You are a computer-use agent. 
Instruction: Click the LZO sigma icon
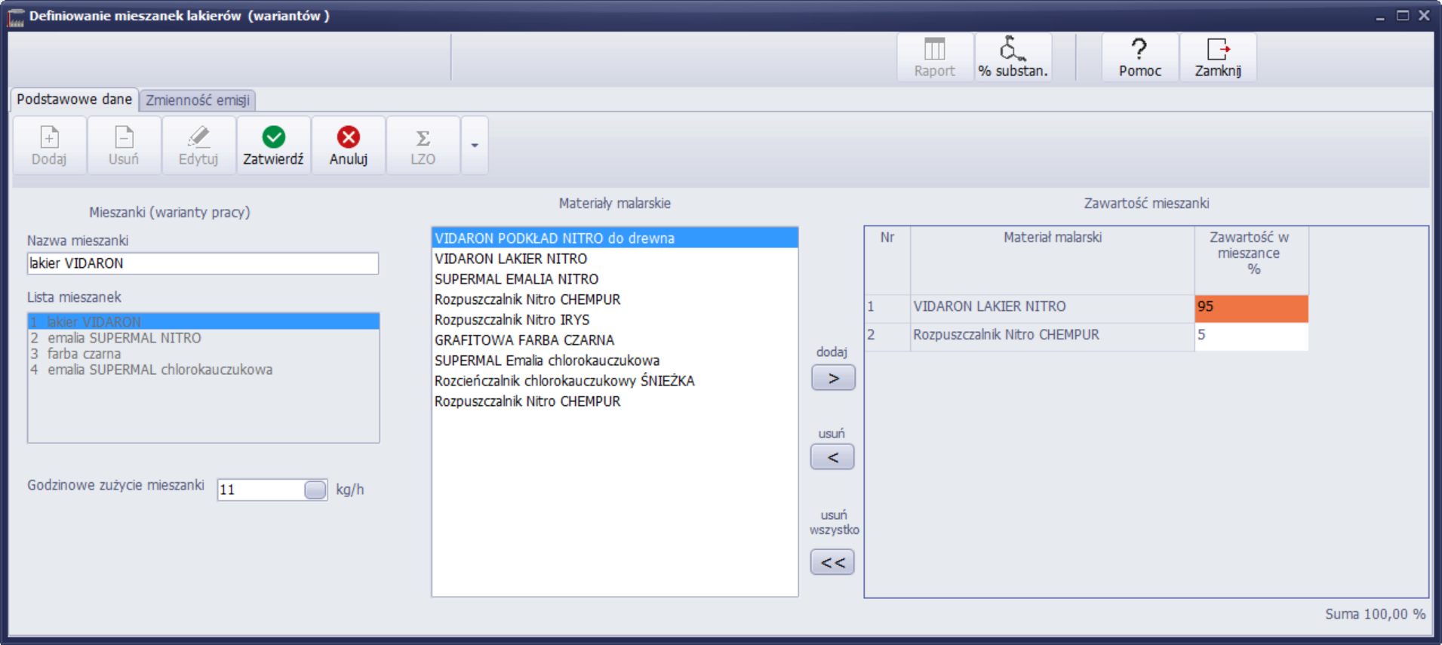(x=423, y=146)
